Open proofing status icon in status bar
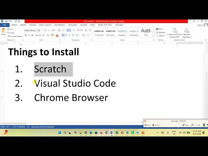 (28, 127)
